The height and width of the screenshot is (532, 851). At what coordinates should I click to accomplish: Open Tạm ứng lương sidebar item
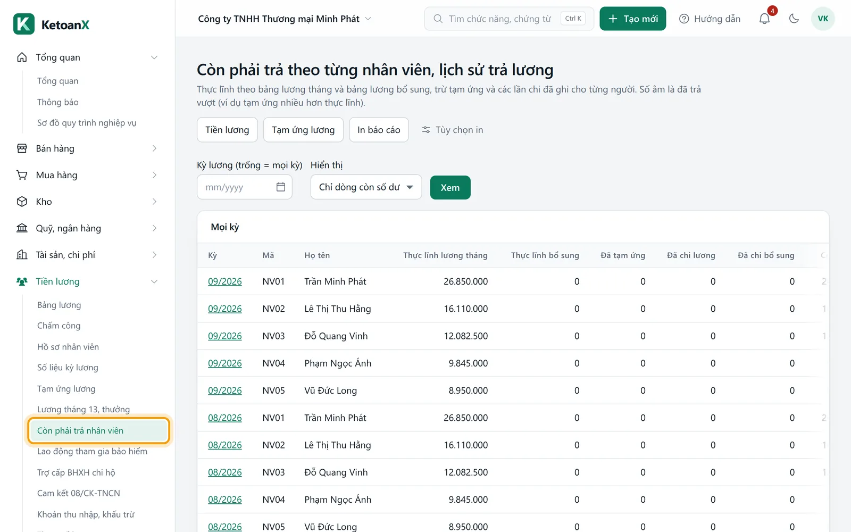tap(66, 389)
